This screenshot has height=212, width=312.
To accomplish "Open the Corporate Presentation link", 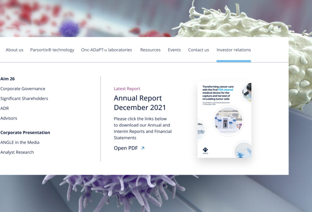I will click(x=25, y=132).
